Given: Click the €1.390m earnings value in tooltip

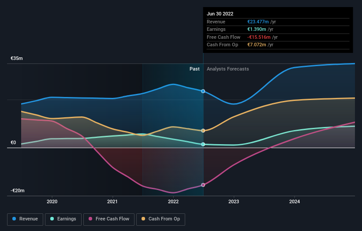Looking at the screenshot, I should [257, 29].
